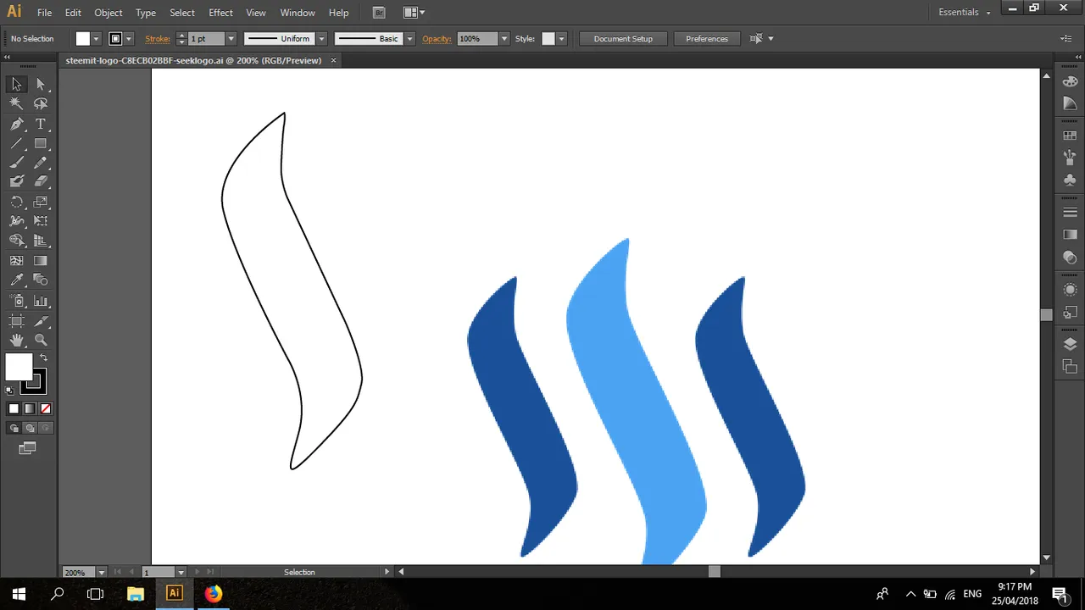
Task: Set paint mode to Color
Action: click(14, 408)
